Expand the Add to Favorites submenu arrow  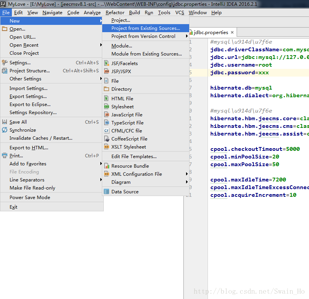coord(101,163)
